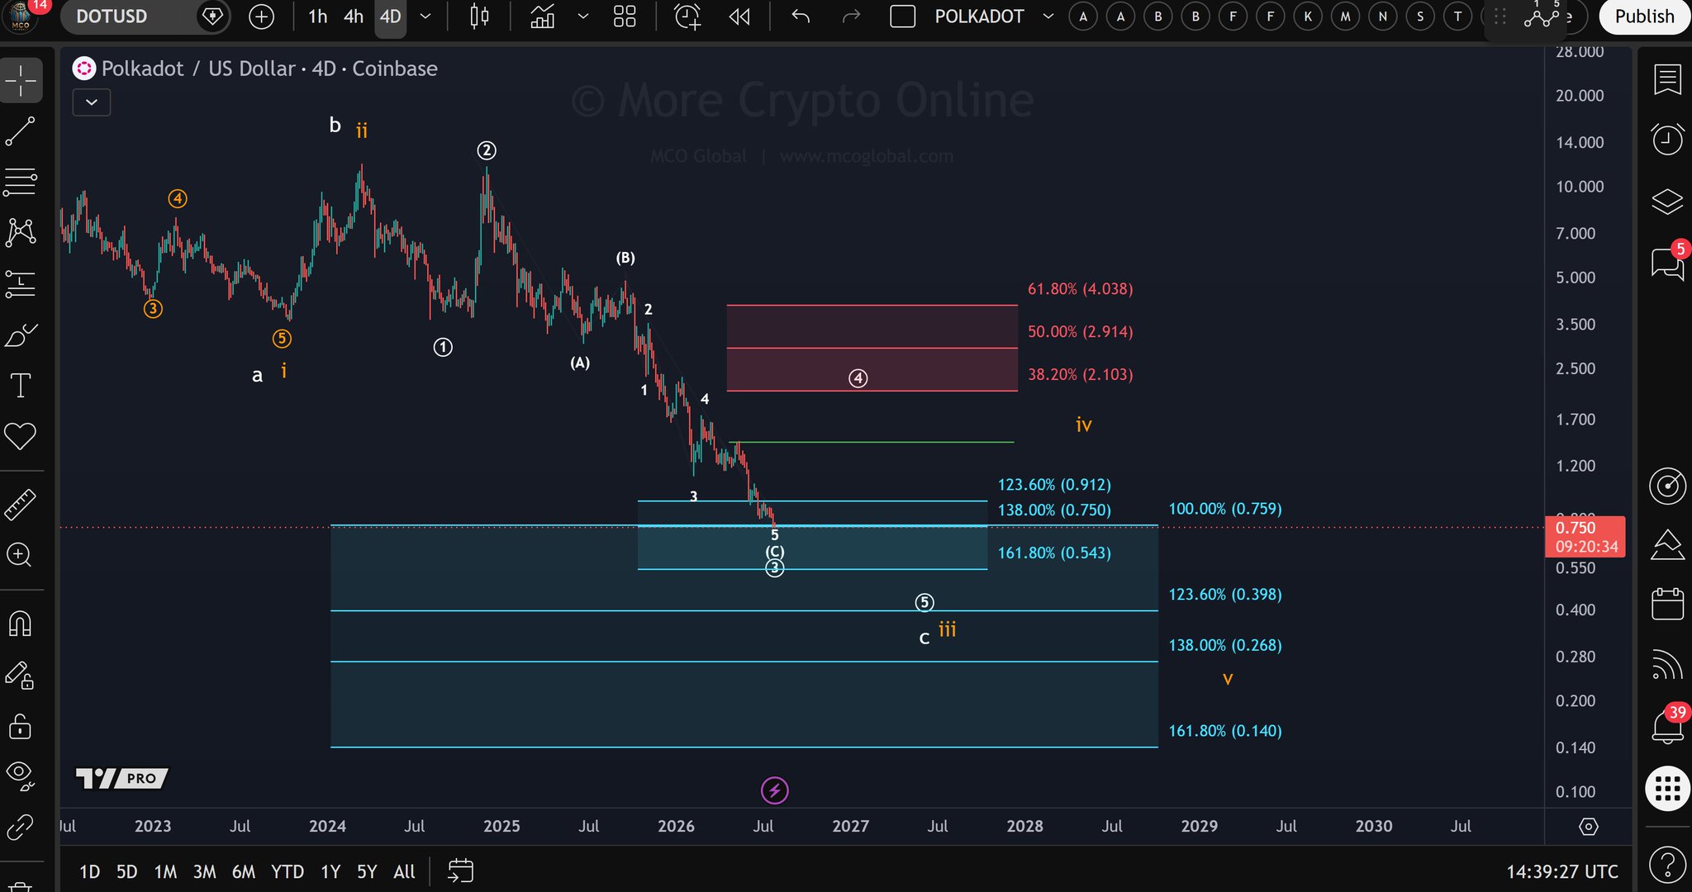Screen dimensions: 1692x892
Task: Set range to 5Y
Action: (367, 871)
